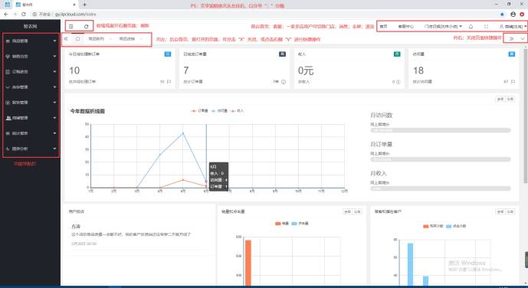
Task: Open a new browser tab with the plus button
Action: click(x=84, y=5)
